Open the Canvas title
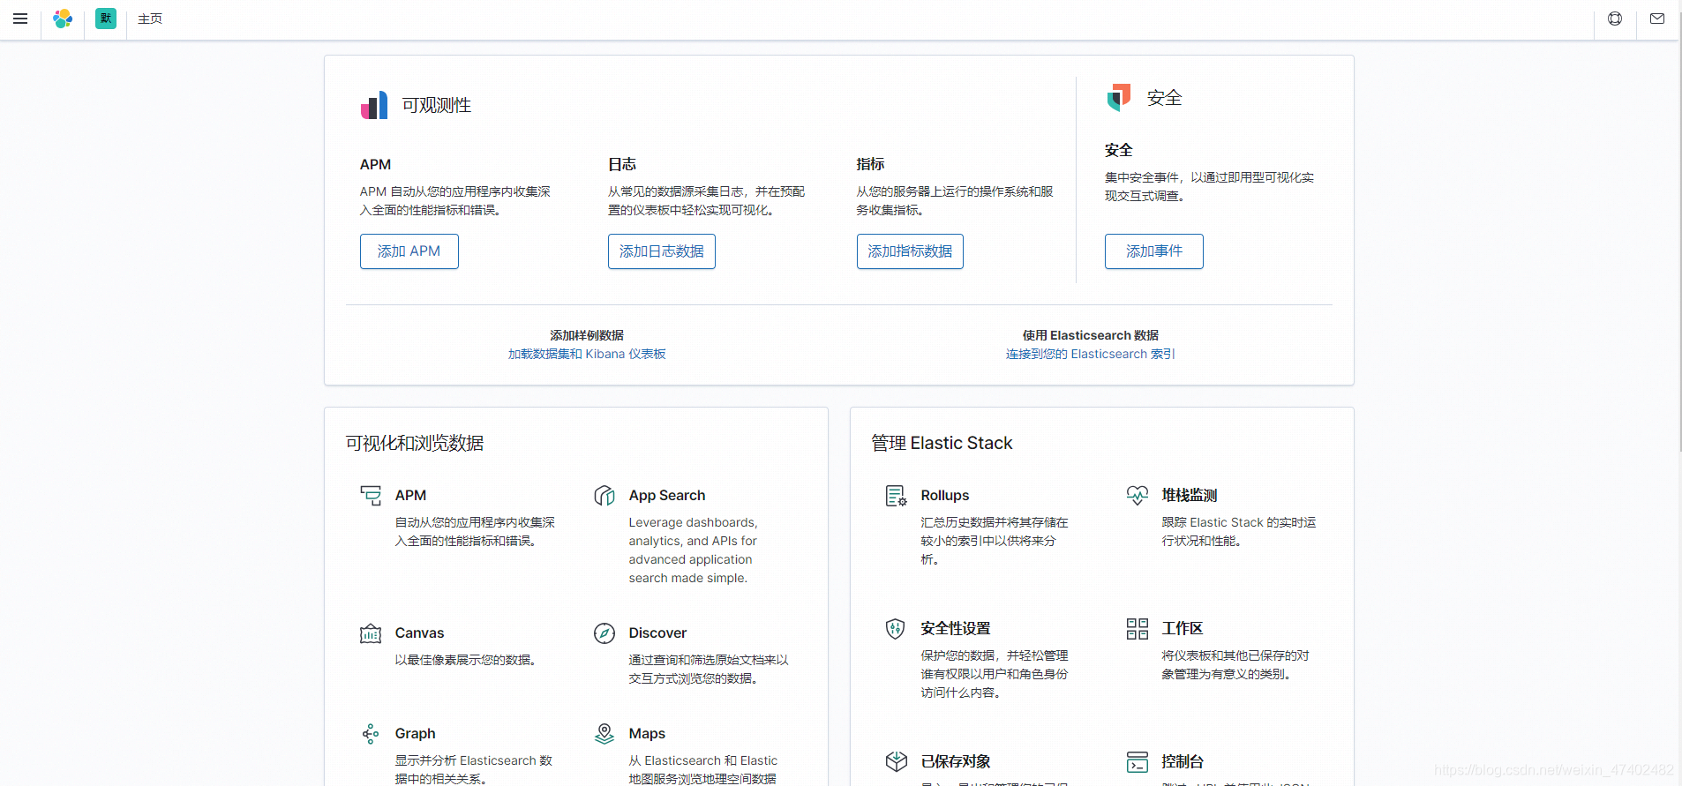The image size is (1682, 786). point(419,633)
